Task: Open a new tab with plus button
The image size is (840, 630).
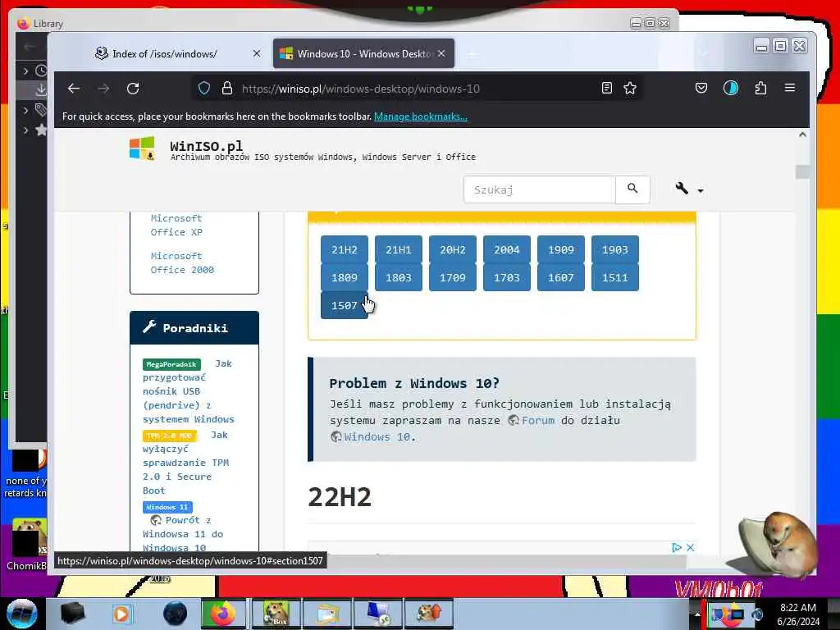Action: 472,54
